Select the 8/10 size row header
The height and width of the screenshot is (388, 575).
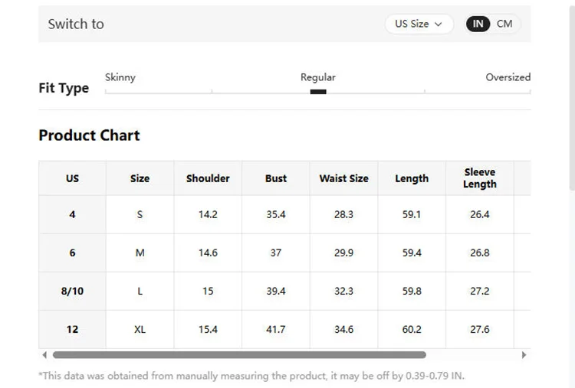pos(72,291)
